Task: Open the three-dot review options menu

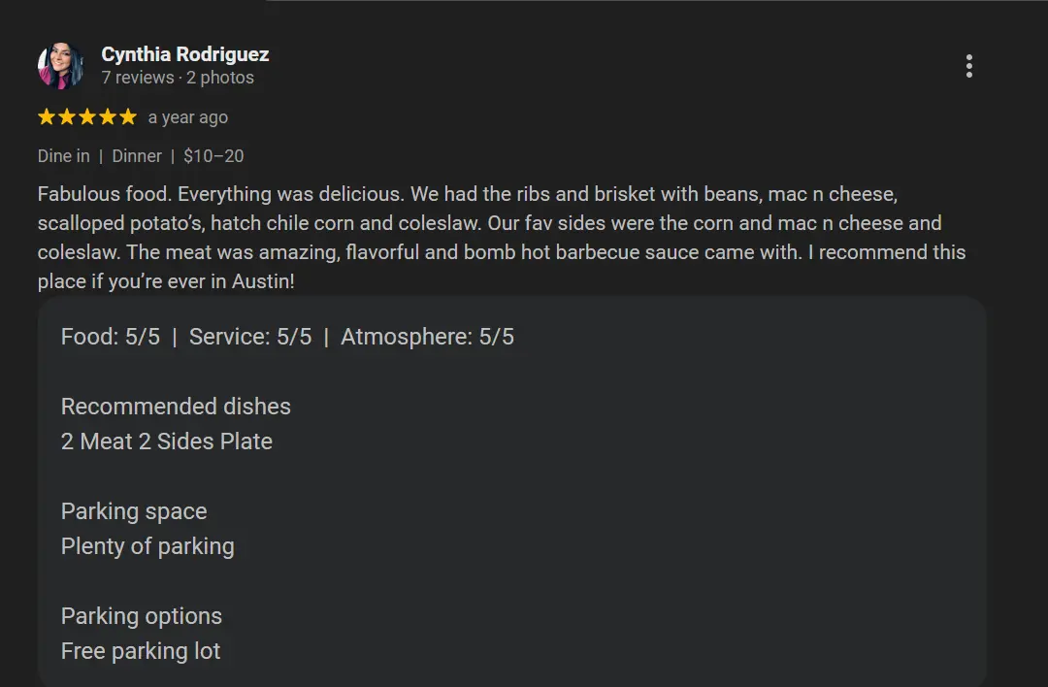Action: pos(968,67)
